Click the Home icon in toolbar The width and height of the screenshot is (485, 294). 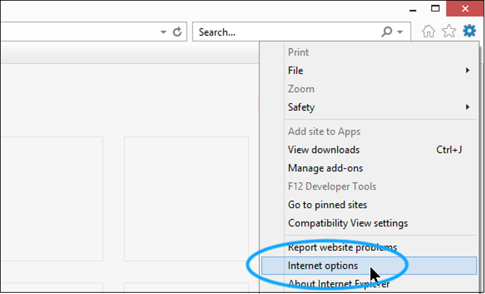(430, 31)
